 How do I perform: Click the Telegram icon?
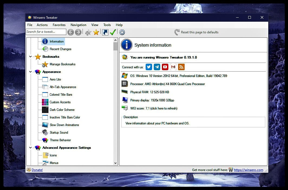pyautogui.click(x=157, y=67)
